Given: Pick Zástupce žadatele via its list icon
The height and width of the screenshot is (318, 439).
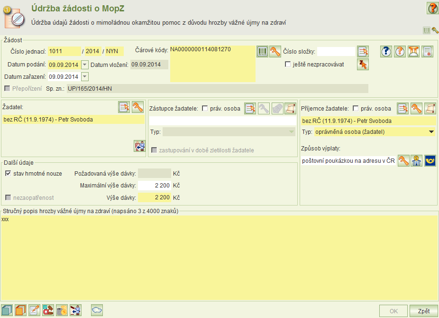Looking at the screenshot, I should (250, 108).
